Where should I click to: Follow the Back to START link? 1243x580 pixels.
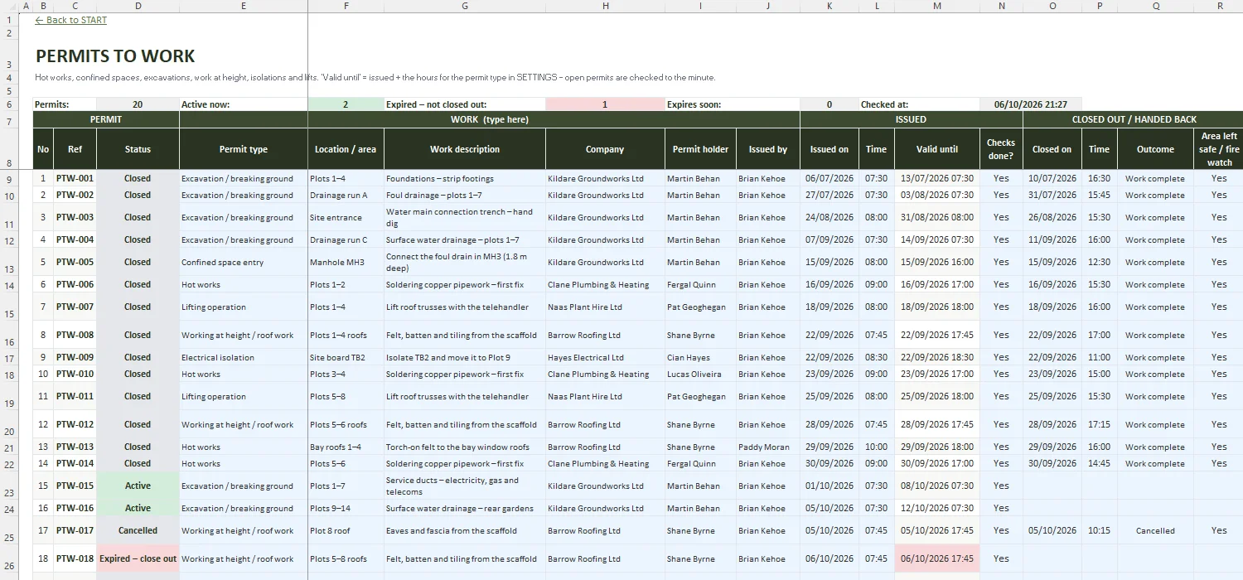coord(70,20)
